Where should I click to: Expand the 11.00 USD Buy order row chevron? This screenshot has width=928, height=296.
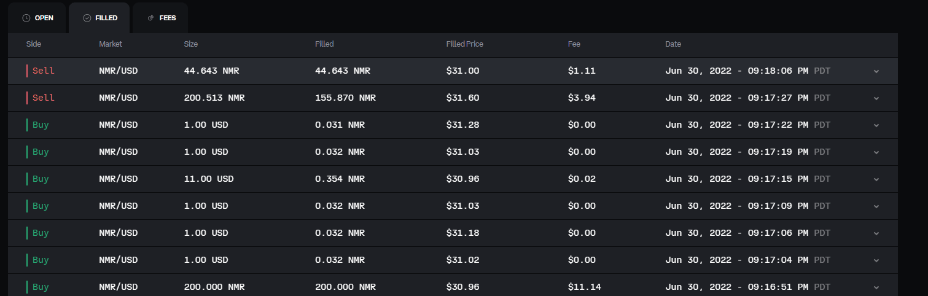pyautogui.click(x=876, y=179)
